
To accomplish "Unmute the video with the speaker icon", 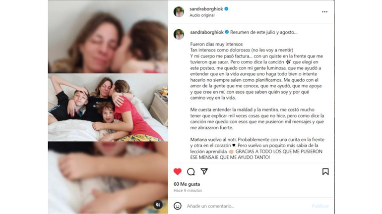I will point(158,205).
